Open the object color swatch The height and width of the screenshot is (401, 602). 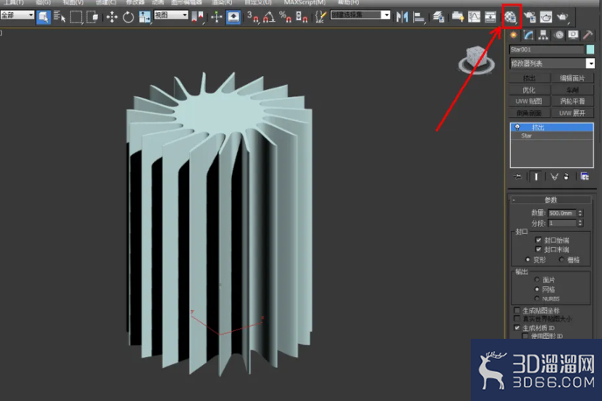point(590,50)
